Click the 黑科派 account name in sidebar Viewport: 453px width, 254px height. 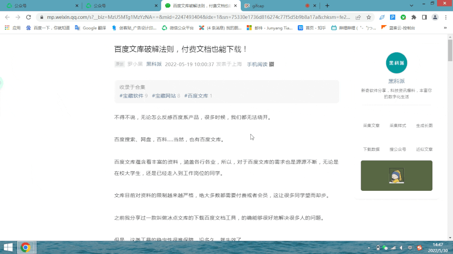tap(396, 81)
